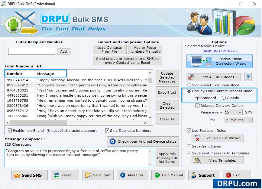Viewport: 262px width, 189px height.
Task: Select row with number 9968740214
Action: click(76, 80)
